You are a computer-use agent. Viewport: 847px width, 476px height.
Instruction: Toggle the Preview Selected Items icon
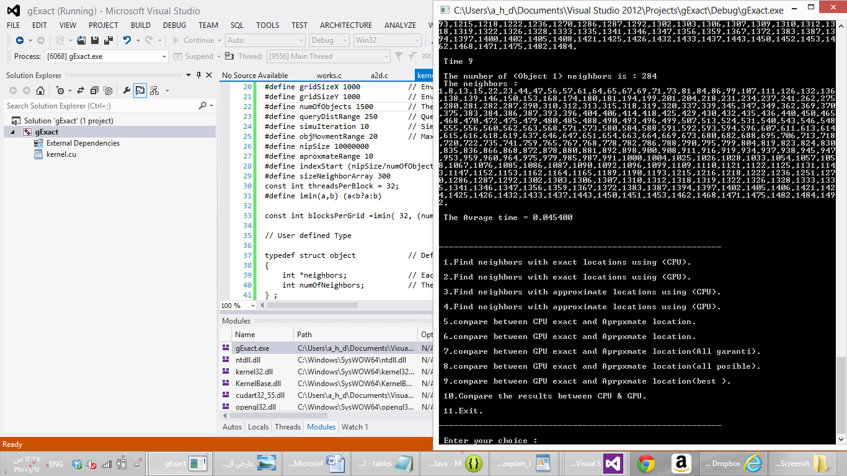point(140,90)
